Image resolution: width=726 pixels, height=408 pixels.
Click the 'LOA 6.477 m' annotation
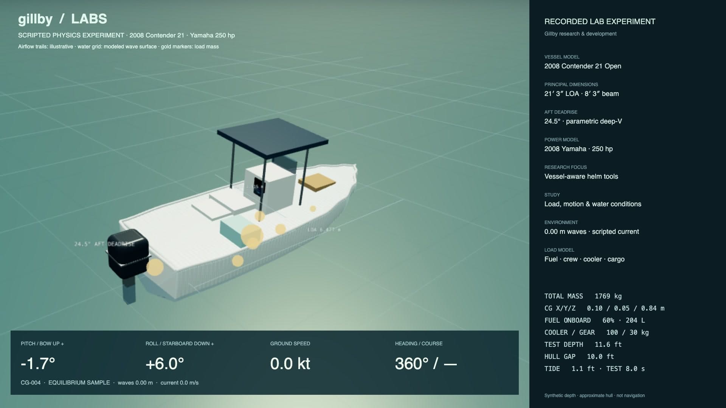pos(324,230)
